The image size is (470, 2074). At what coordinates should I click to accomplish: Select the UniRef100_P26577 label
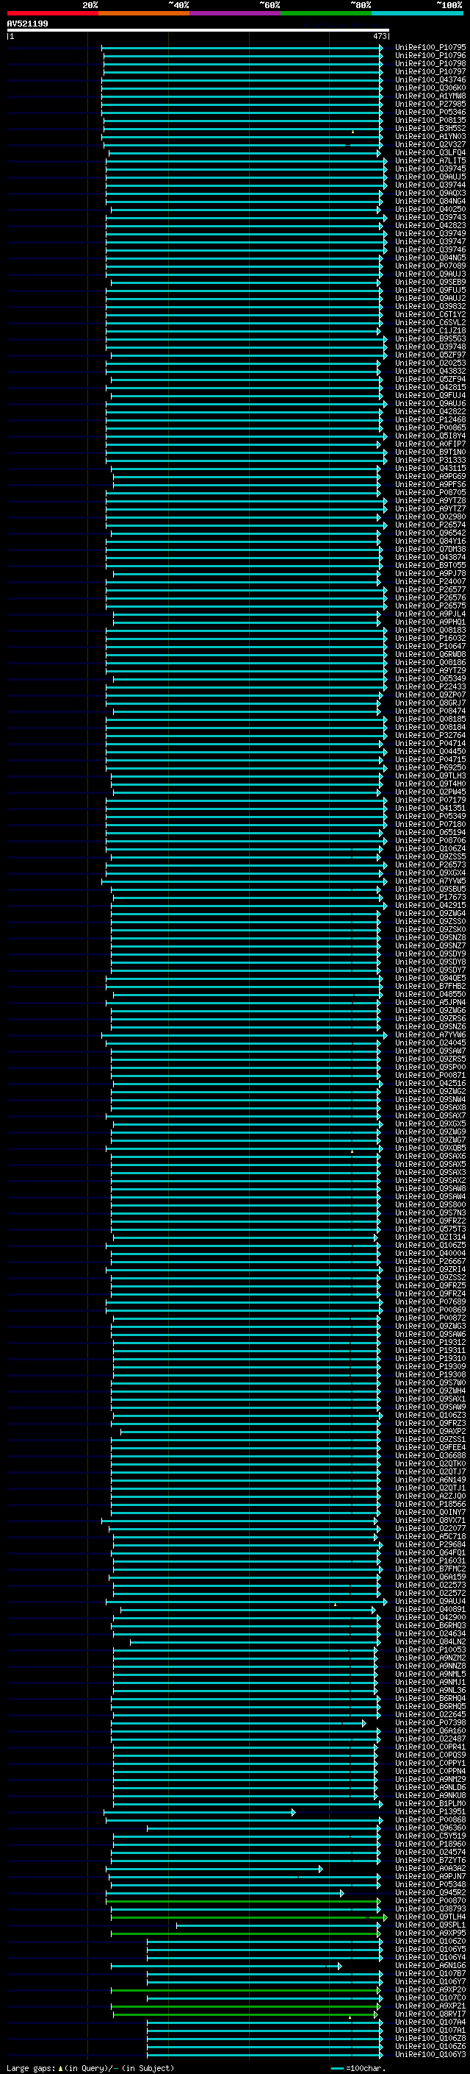point(430,589)
